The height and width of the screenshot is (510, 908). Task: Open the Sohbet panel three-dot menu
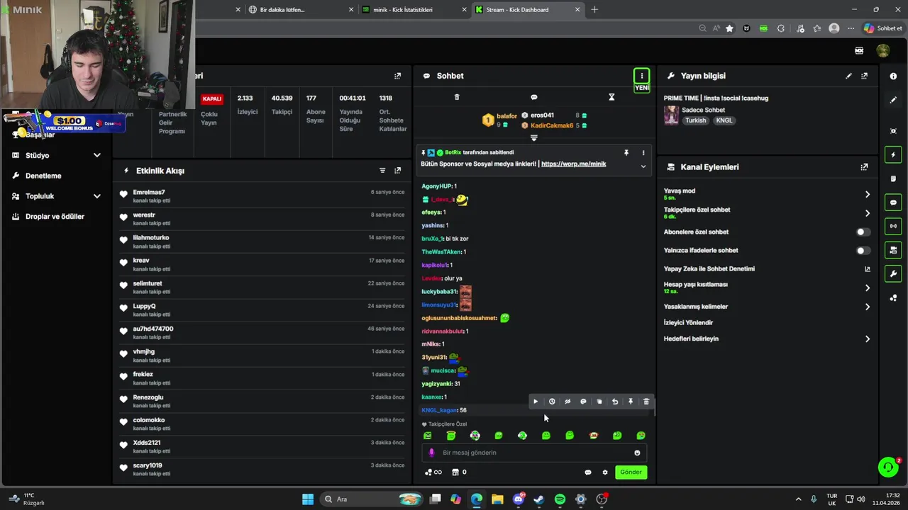coord(641,76)
